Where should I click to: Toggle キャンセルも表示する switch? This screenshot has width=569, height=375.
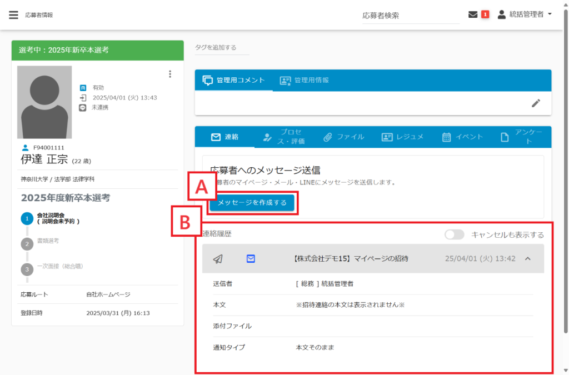click(x=454, y=234)
